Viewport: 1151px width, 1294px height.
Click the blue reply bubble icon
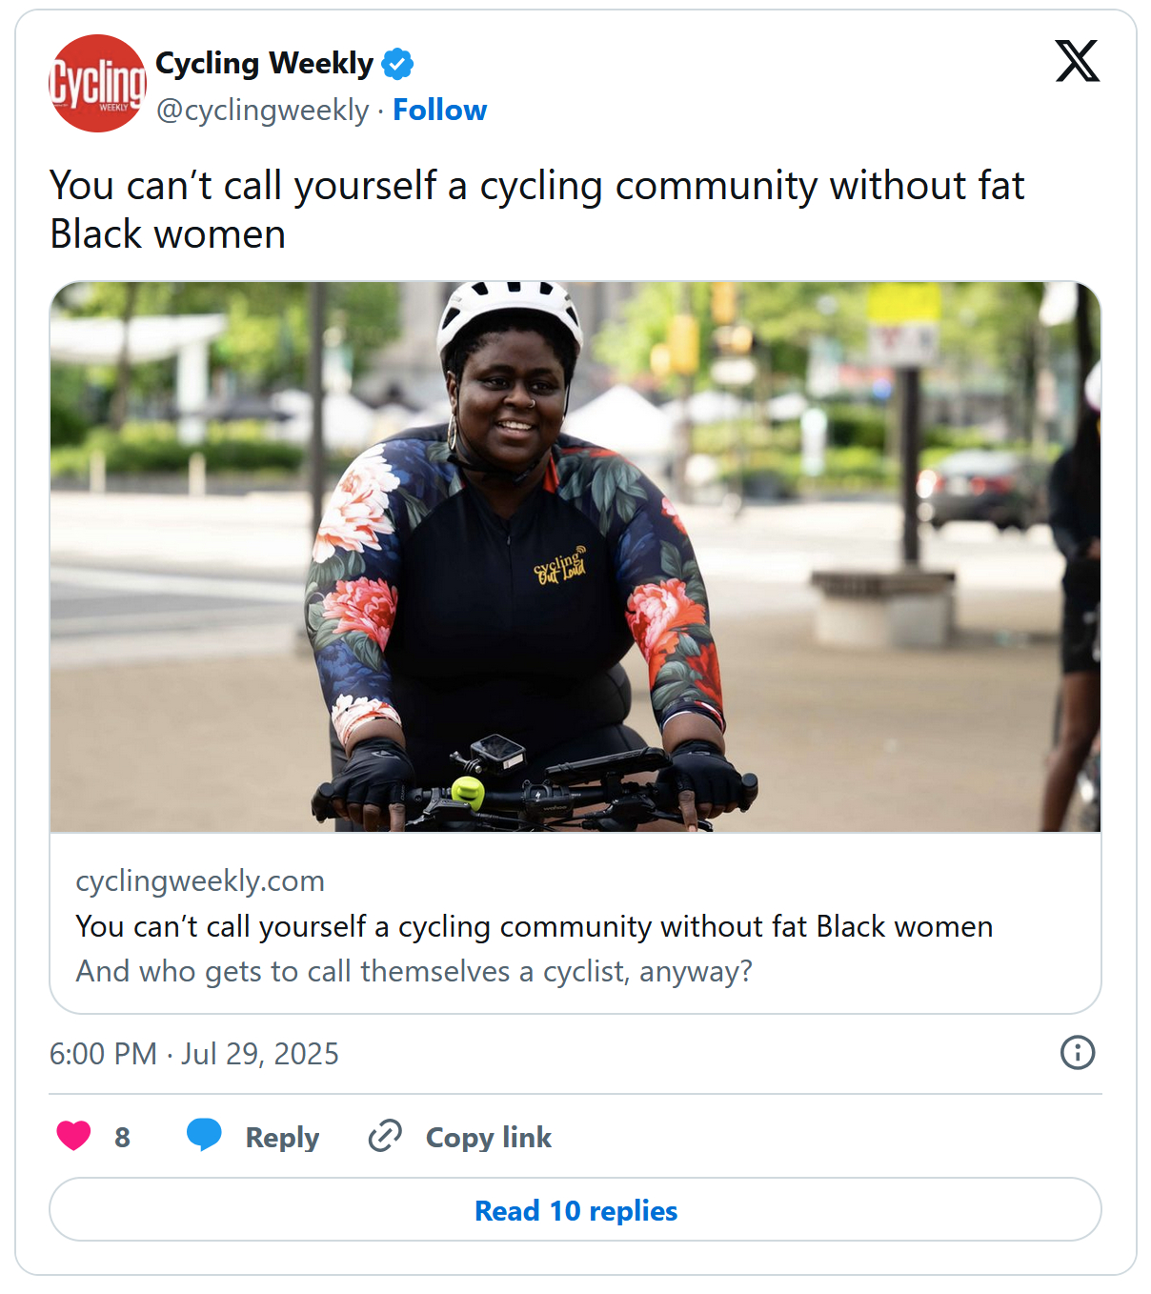point(204,1135)
